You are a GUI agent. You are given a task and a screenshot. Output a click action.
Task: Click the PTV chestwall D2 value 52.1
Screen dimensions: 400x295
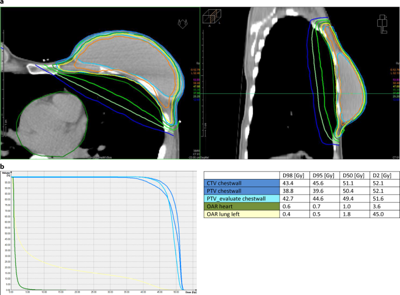(x=378, y=191)
